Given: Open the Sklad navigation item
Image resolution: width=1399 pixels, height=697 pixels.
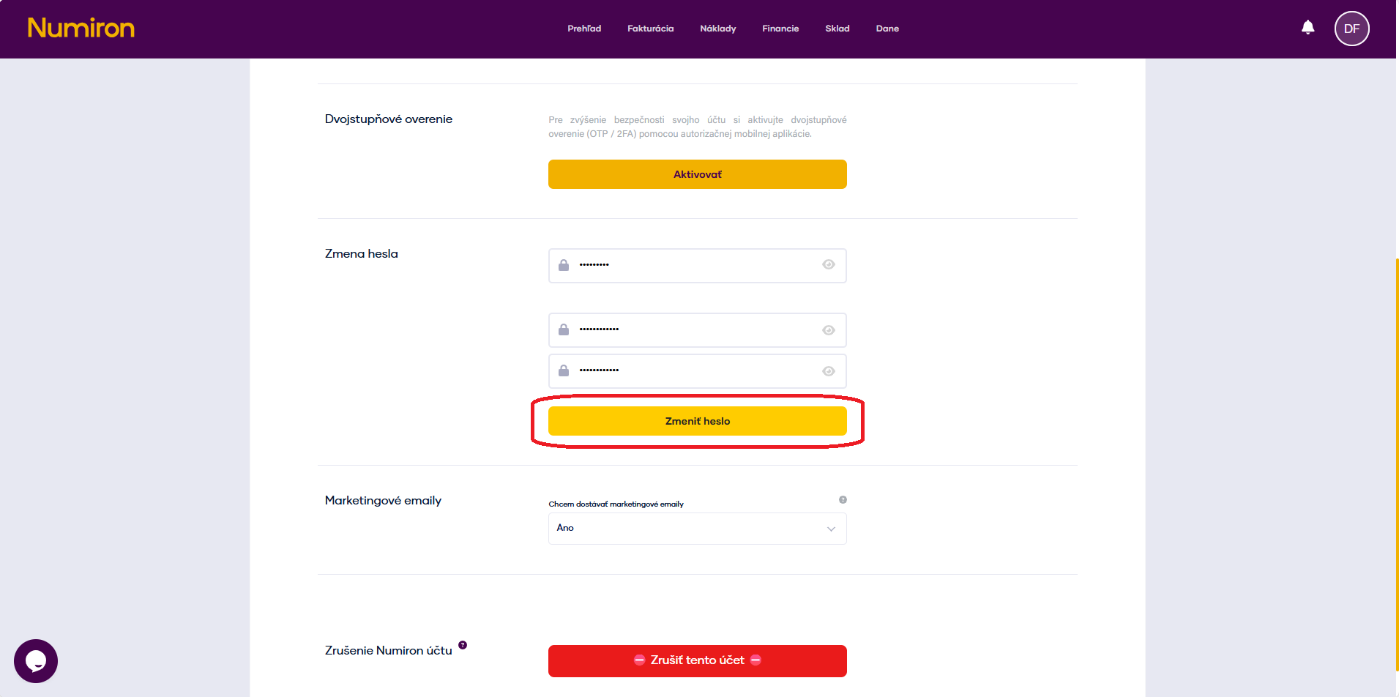Looking at the screenshot, I should pos(837,29).
